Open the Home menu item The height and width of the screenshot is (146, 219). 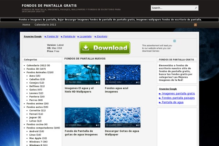coord(26,25)
